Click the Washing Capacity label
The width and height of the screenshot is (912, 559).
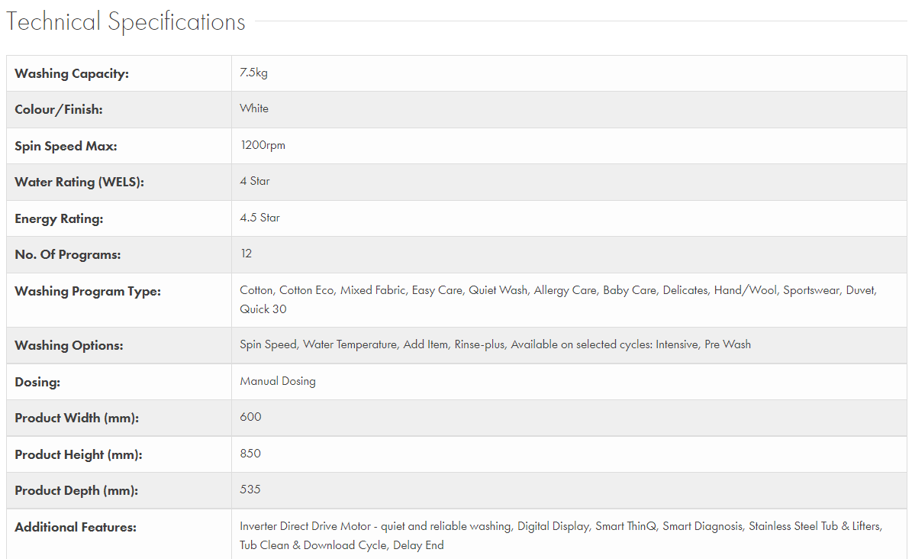pos(72,74)
